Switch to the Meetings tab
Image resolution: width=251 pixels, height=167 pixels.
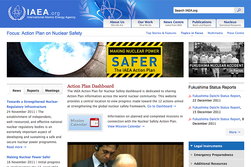click(x=52, y=91)
